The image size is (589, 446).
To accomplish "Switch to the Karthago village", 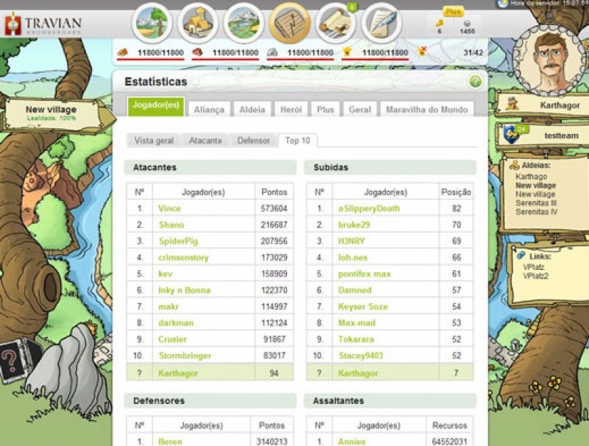I will click(x=531, y=177).
